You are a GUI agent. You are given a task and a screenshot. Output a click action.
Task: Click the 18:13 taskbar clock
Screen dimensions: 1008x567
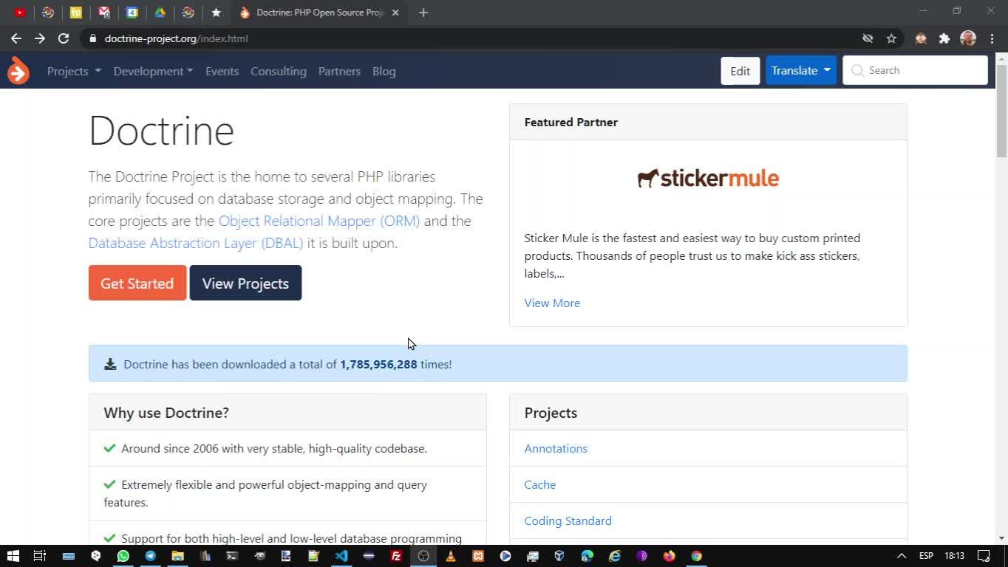pyautogui.click(x=955, y=556)
